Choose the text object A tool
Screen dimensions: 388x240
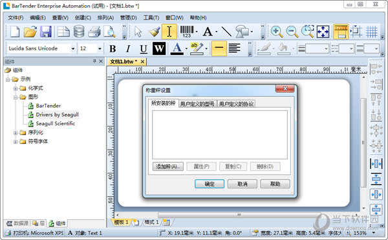click(x=208, y=32)
